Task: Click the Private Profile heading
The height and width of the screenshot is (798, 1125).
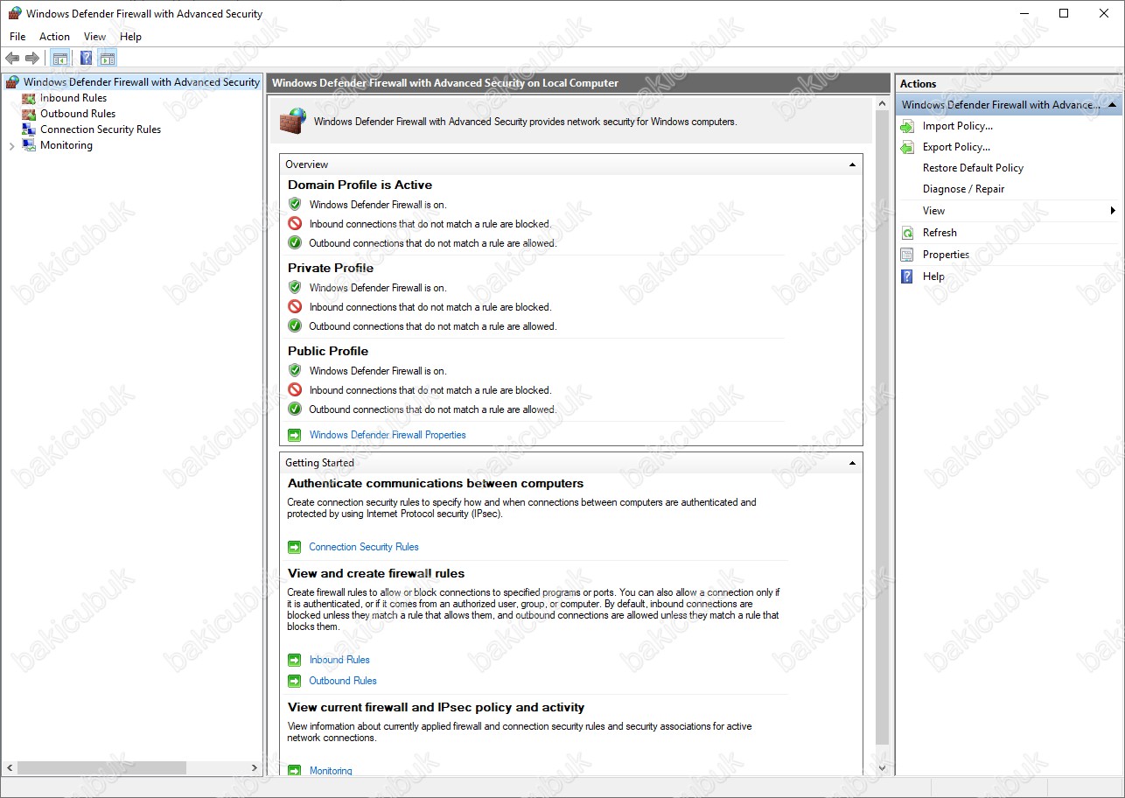Action: pyautogui.click(x=331, y=268)
